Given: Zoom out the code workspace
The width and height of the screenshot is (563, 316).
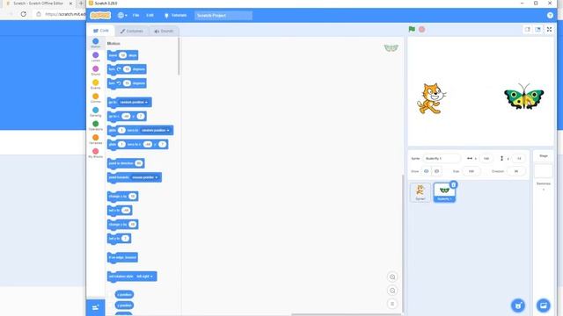Looking at the screenshot, I should point(392,291).
